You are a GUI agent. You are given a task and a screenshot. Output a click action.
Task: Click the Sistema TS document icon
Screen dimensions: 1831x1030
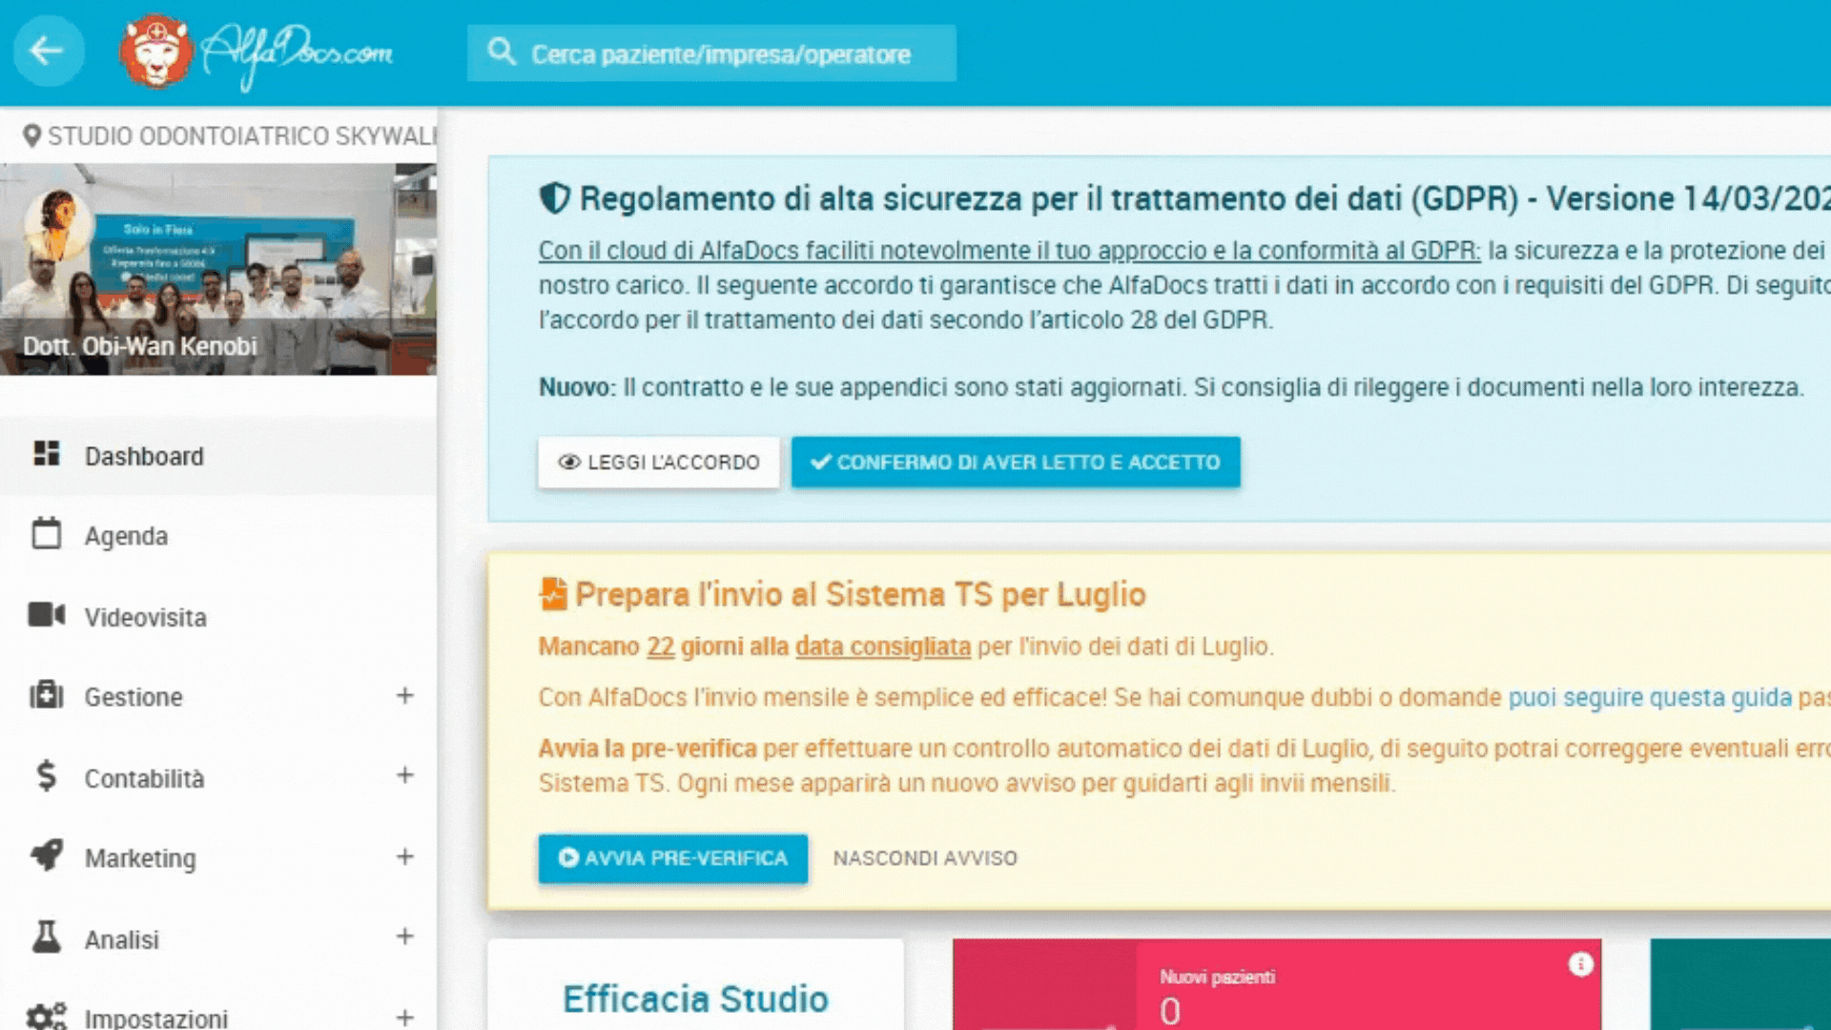[x=553, y=593]
